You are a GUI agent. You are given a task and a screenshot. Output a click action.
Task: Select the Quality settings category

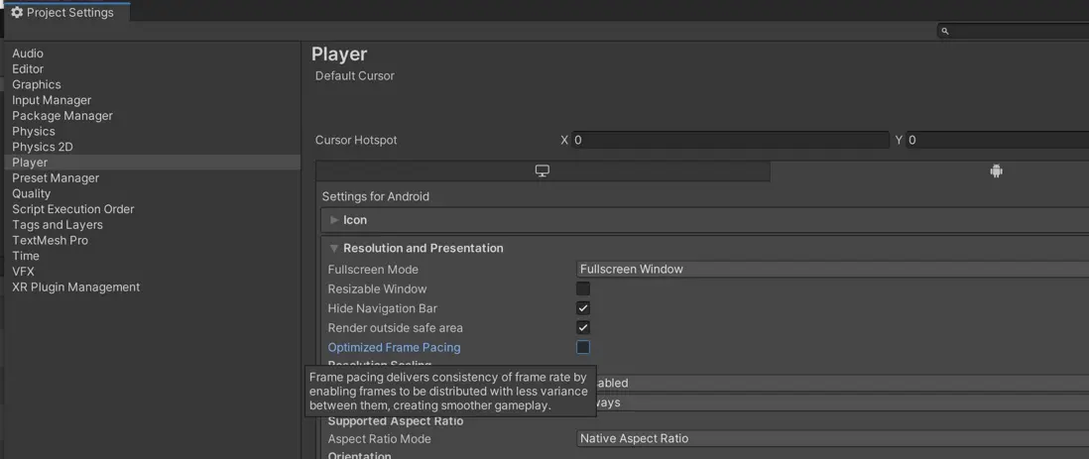(32, 193)
